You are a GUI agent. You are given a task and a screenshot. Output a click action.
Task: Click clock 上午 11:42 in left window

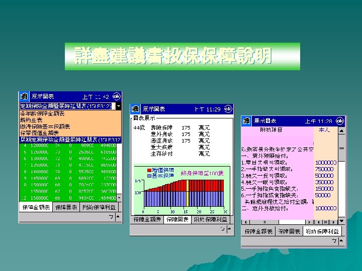[96, 97]
